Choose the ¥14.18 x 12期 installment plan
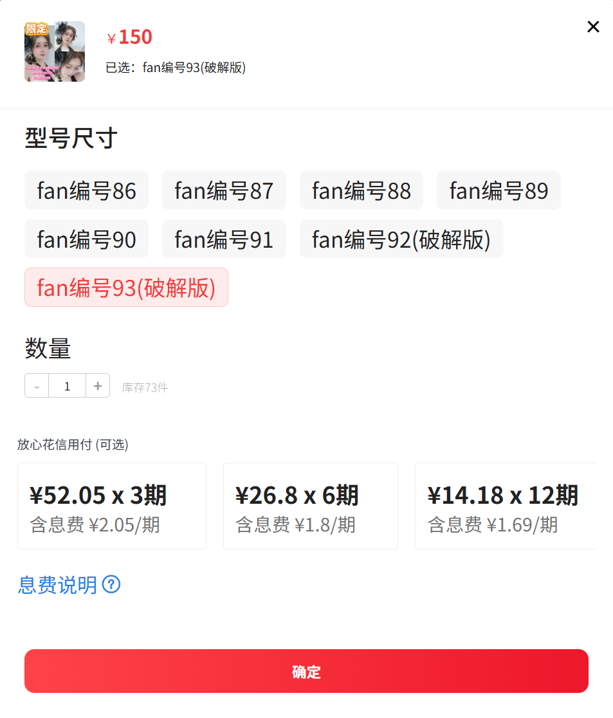Viewport: 613px width, 718px height. [x=506, y=506]
